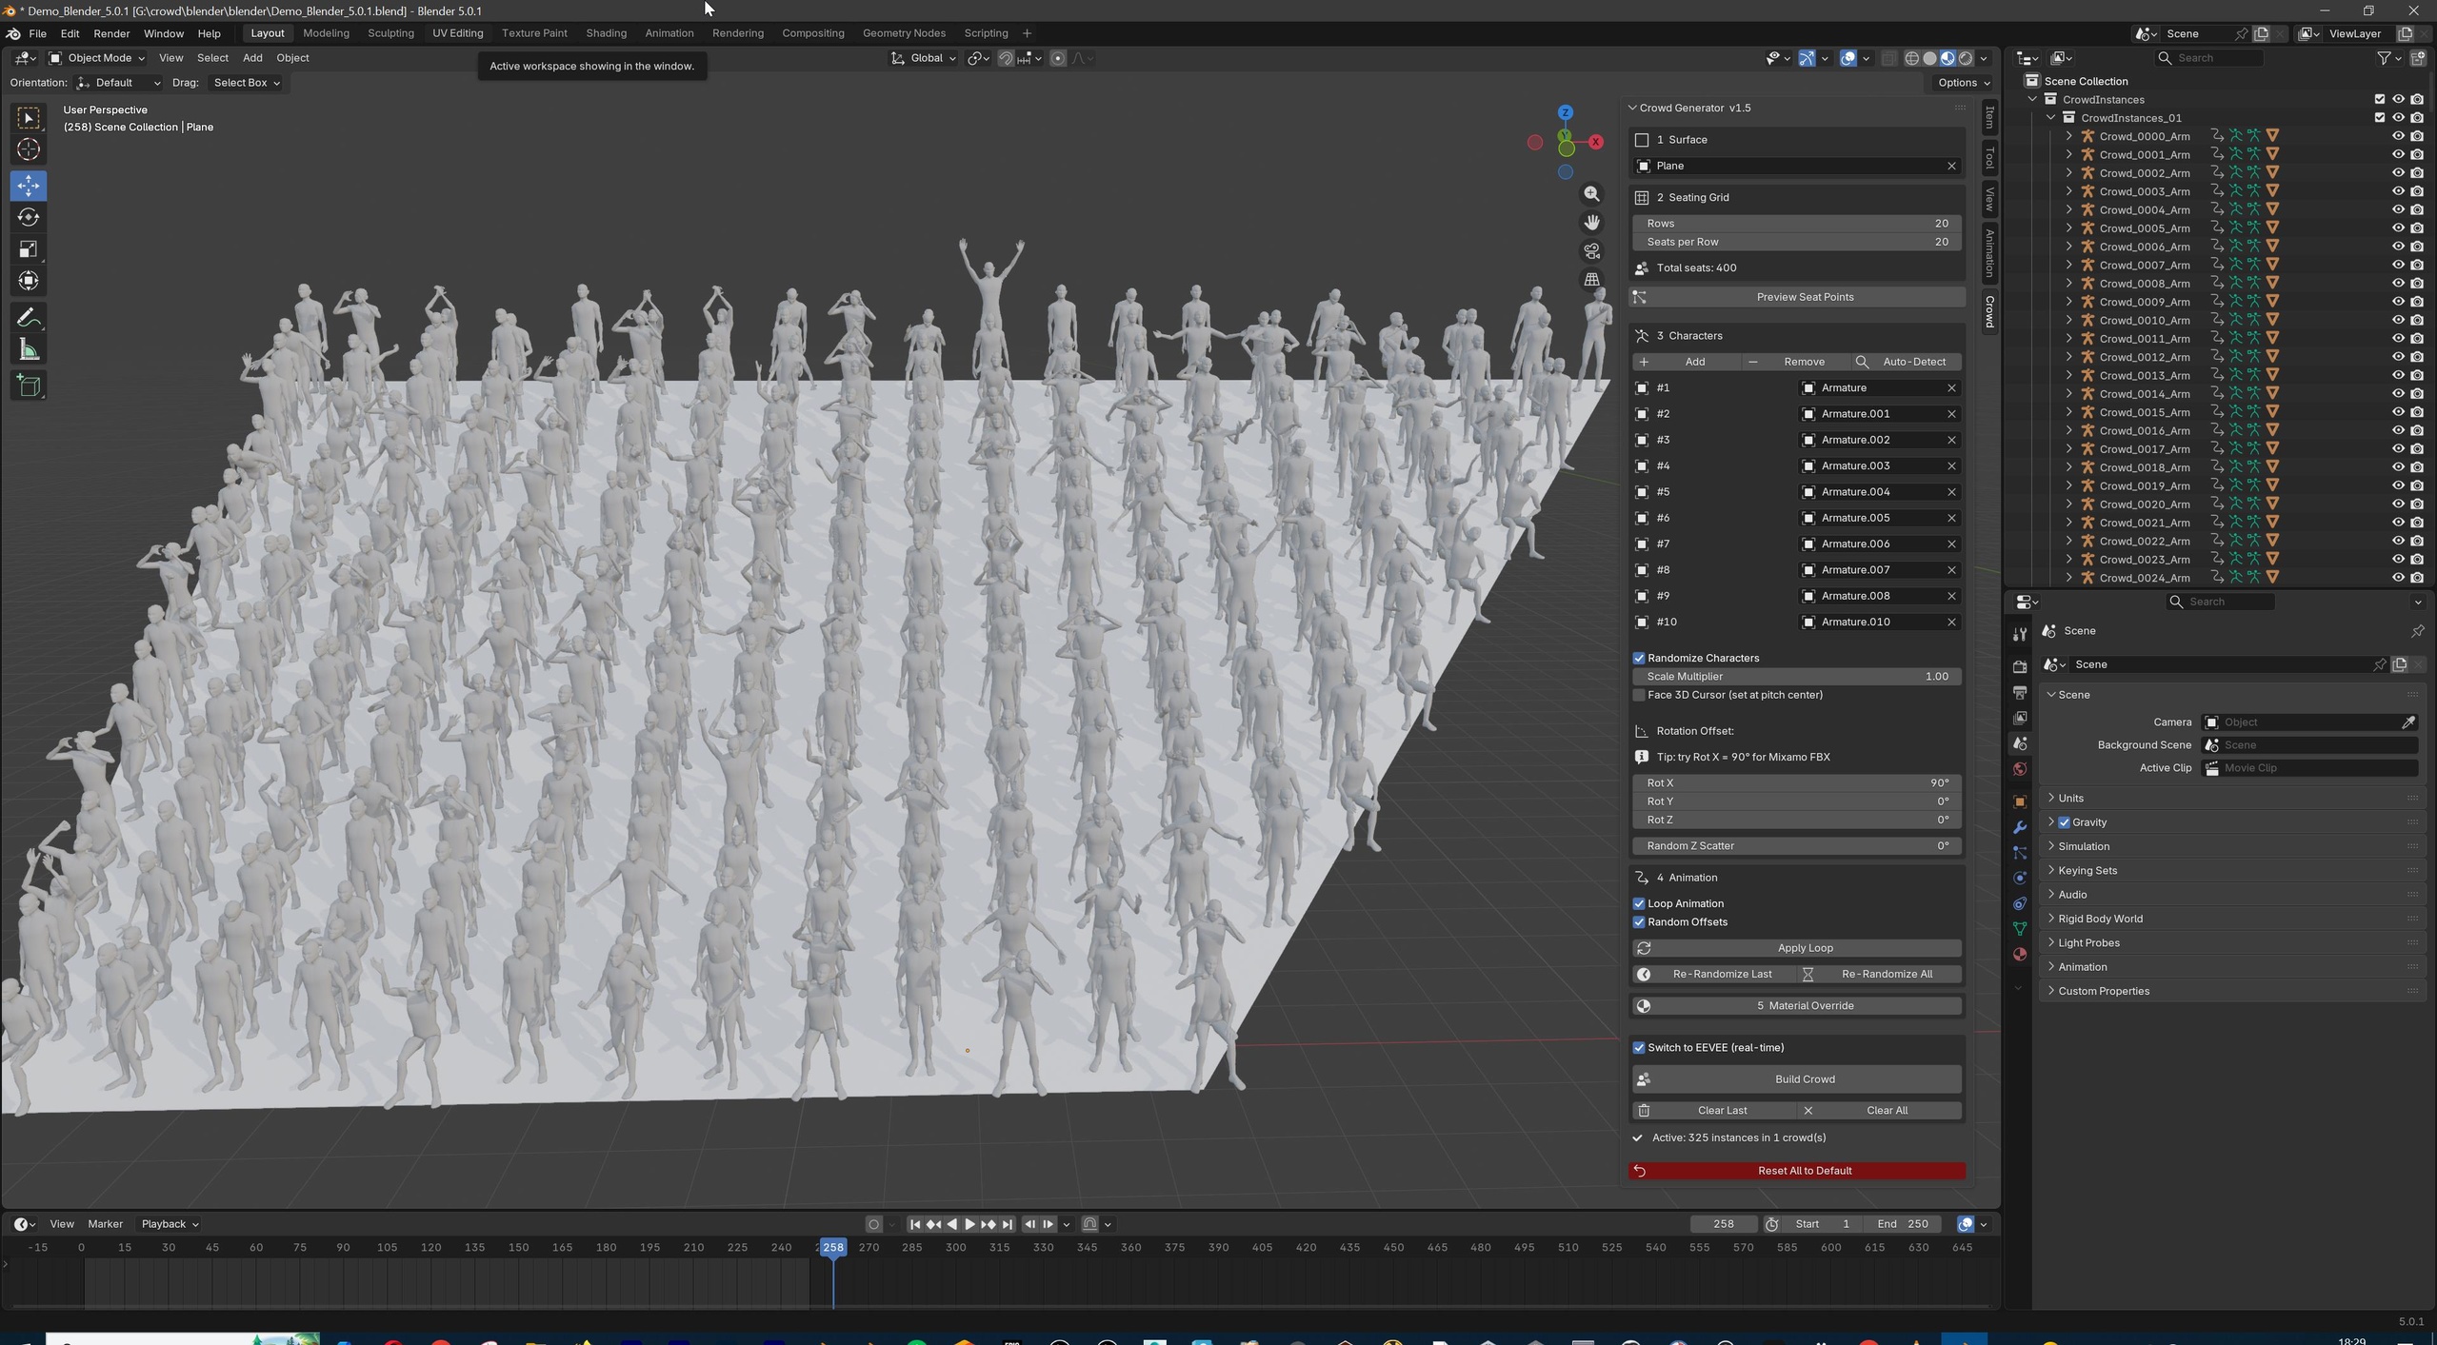Enable Face 3D Cursor checkbox
2437x1345 pixels.
click(x=1639, y=696)
